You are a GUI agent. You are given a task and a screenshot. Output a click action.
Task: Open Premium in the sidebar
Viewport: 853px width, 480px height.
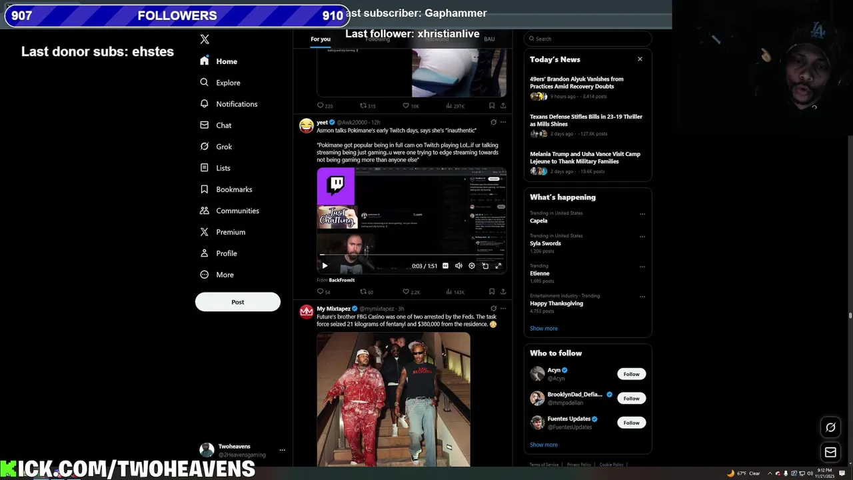223,232
